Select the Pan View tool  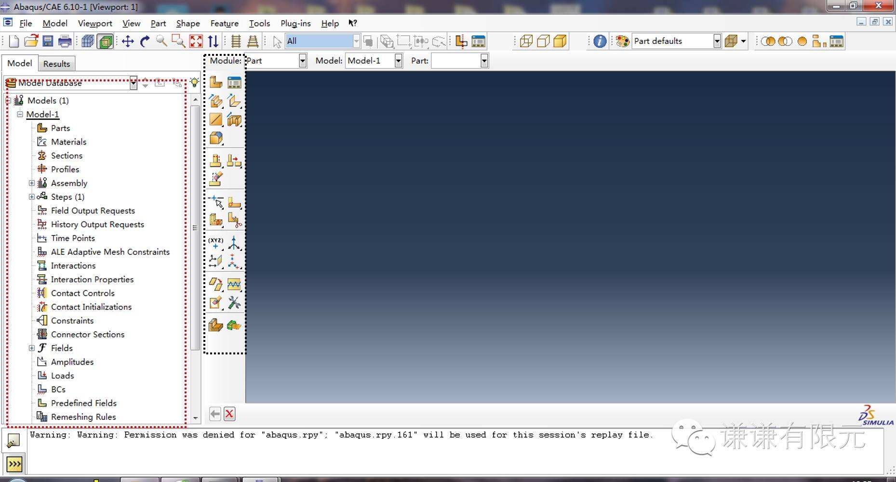pos(128,41)
